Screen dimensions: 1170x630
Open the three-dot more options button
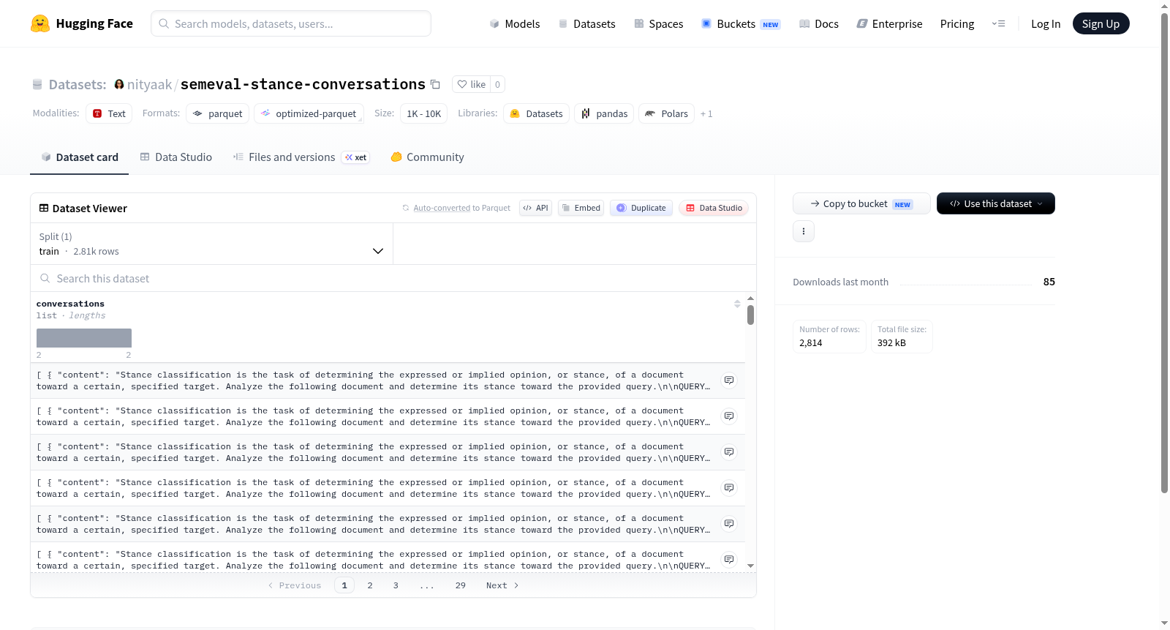[x=804, y=231]
